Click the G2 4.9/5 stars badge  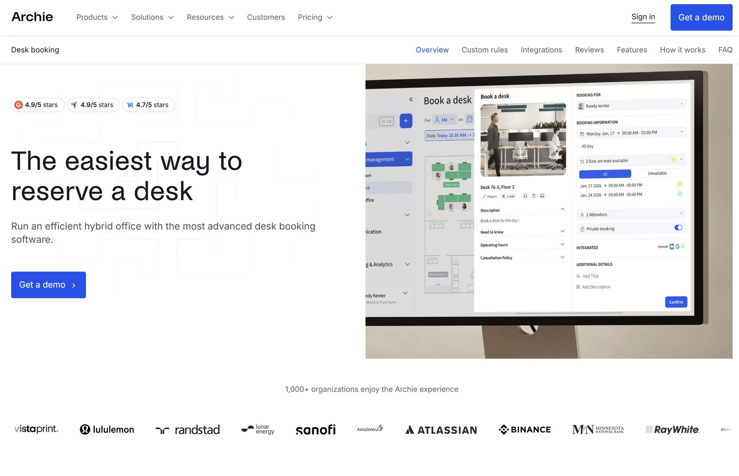[36, 105]
